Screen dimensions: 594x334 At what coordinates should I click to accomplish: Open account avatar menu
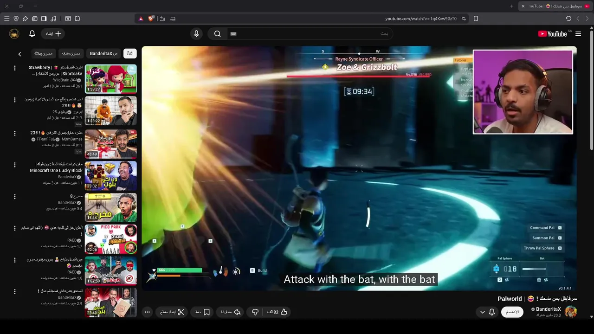[14, 34]
